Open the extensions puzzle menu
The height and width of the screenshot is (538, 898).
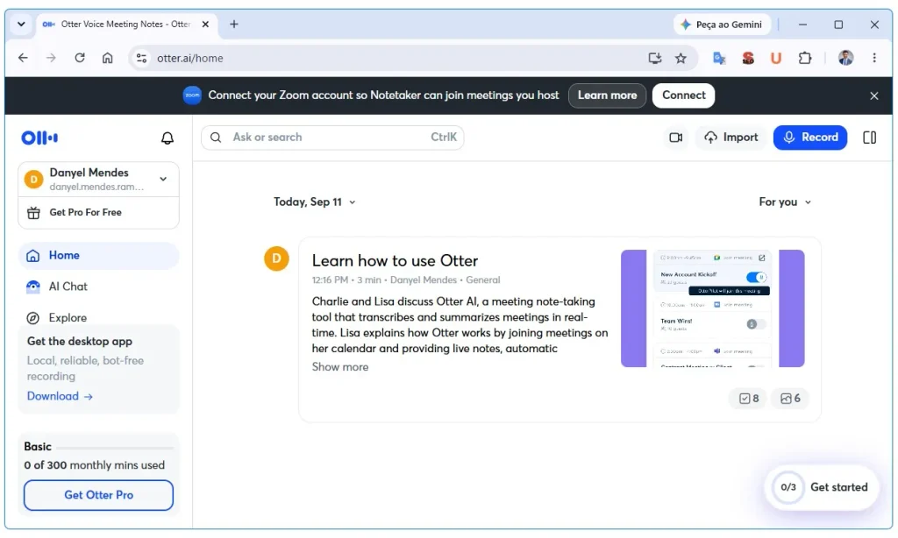point(805,58)
